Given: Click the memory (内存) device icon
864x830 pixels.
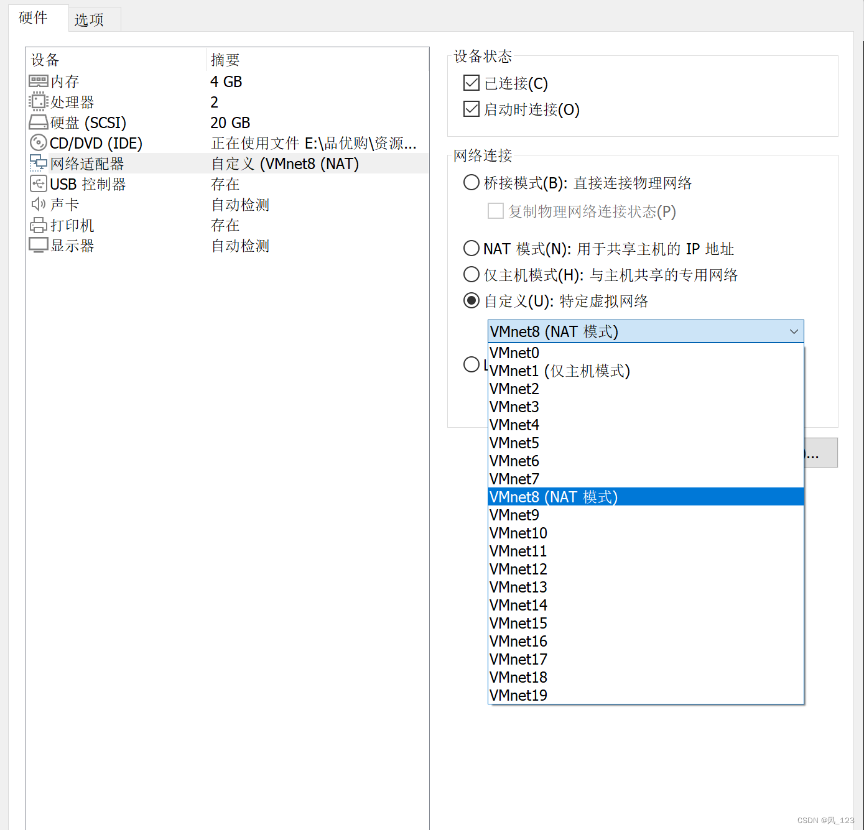Looking at the screenshot, I should tap(39, 81).
